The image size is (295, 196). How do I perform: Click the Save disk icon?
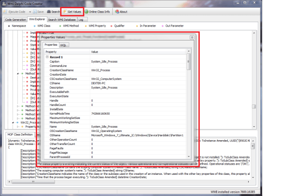(34, 11)
